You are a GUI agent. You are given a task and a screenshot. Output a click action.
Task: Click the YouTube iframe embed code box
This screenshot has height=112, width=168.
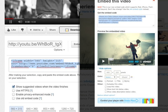point(44,65)
